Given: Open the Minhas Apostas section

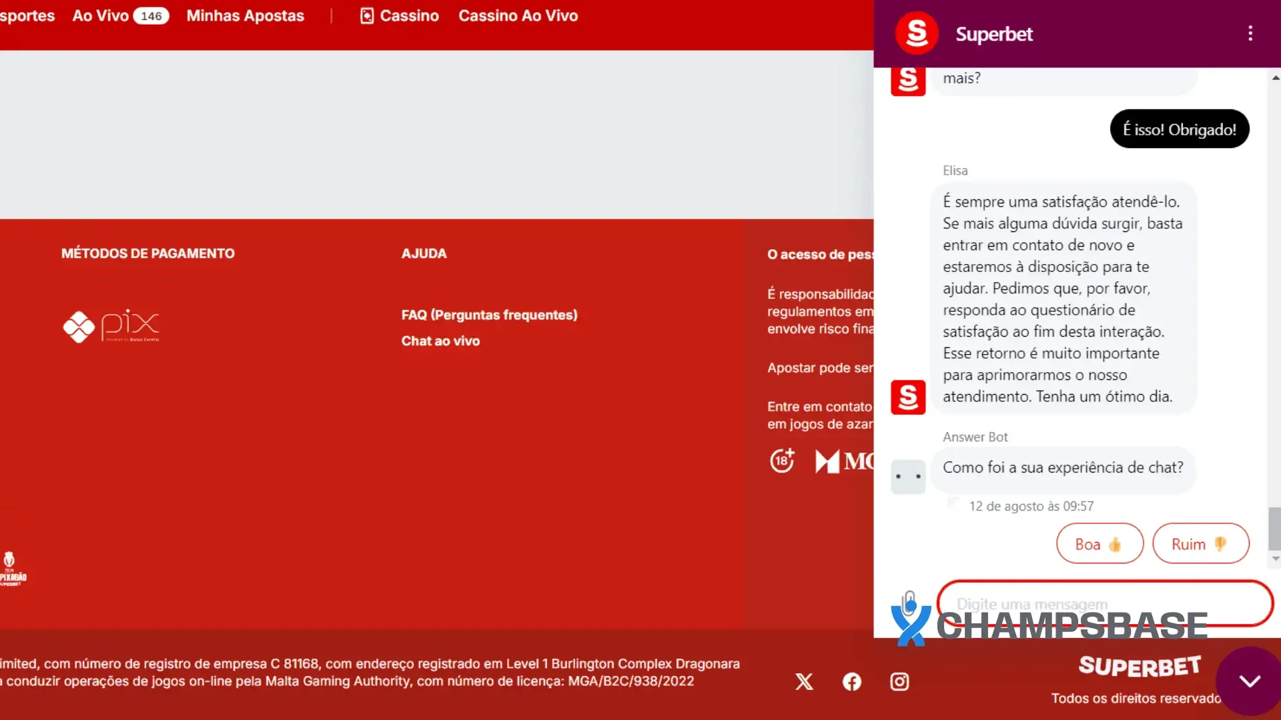Looking at the screenshot, I should [246, 15].
